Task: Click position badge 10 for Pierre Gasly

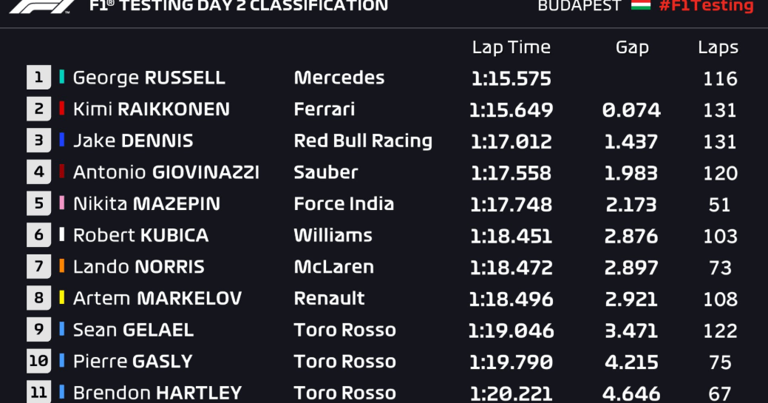Action: (x=38, y=361)
